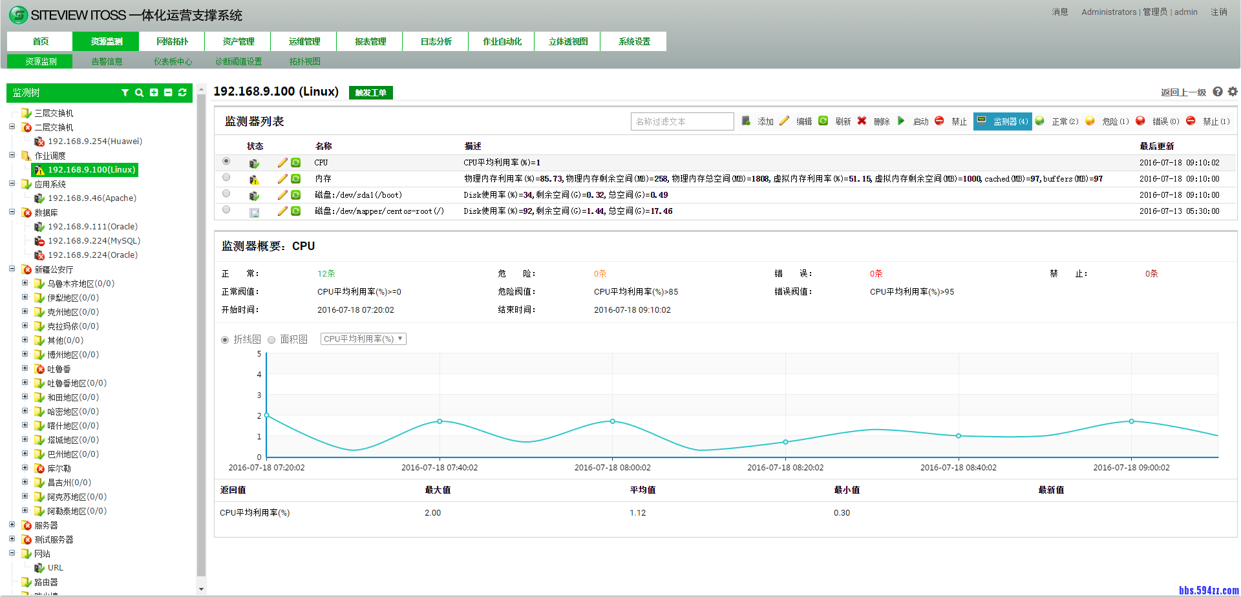Select 折线图 chart radio button

(225, 339)
